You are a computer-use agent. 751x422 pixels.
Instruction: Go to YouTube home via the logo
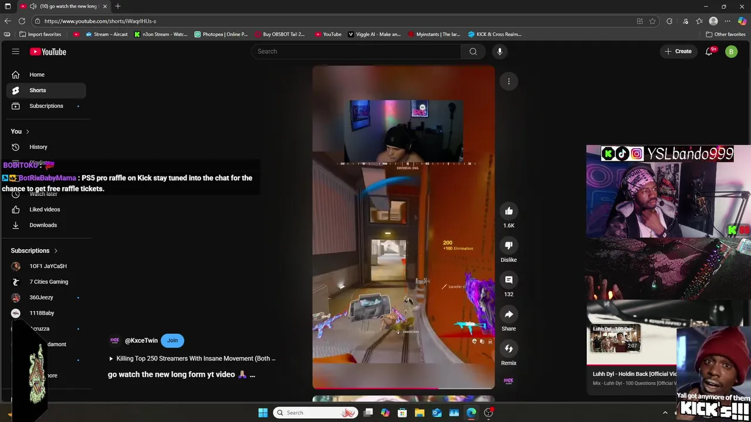[x=48, y=52]
